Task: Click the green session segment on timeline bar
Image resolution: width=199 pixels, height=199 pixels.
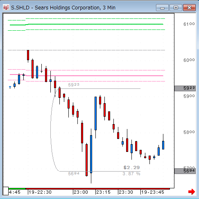Action: [17, 189]
